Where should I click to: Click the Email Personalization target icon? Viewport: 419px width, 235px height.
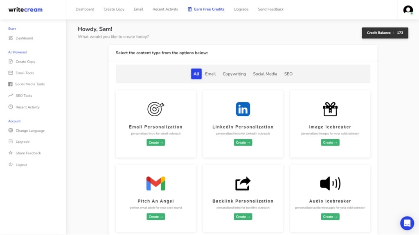(155, 109)
